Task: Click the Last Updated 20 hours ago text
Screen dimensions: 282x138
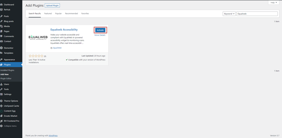Action: (x=93, y=56)
